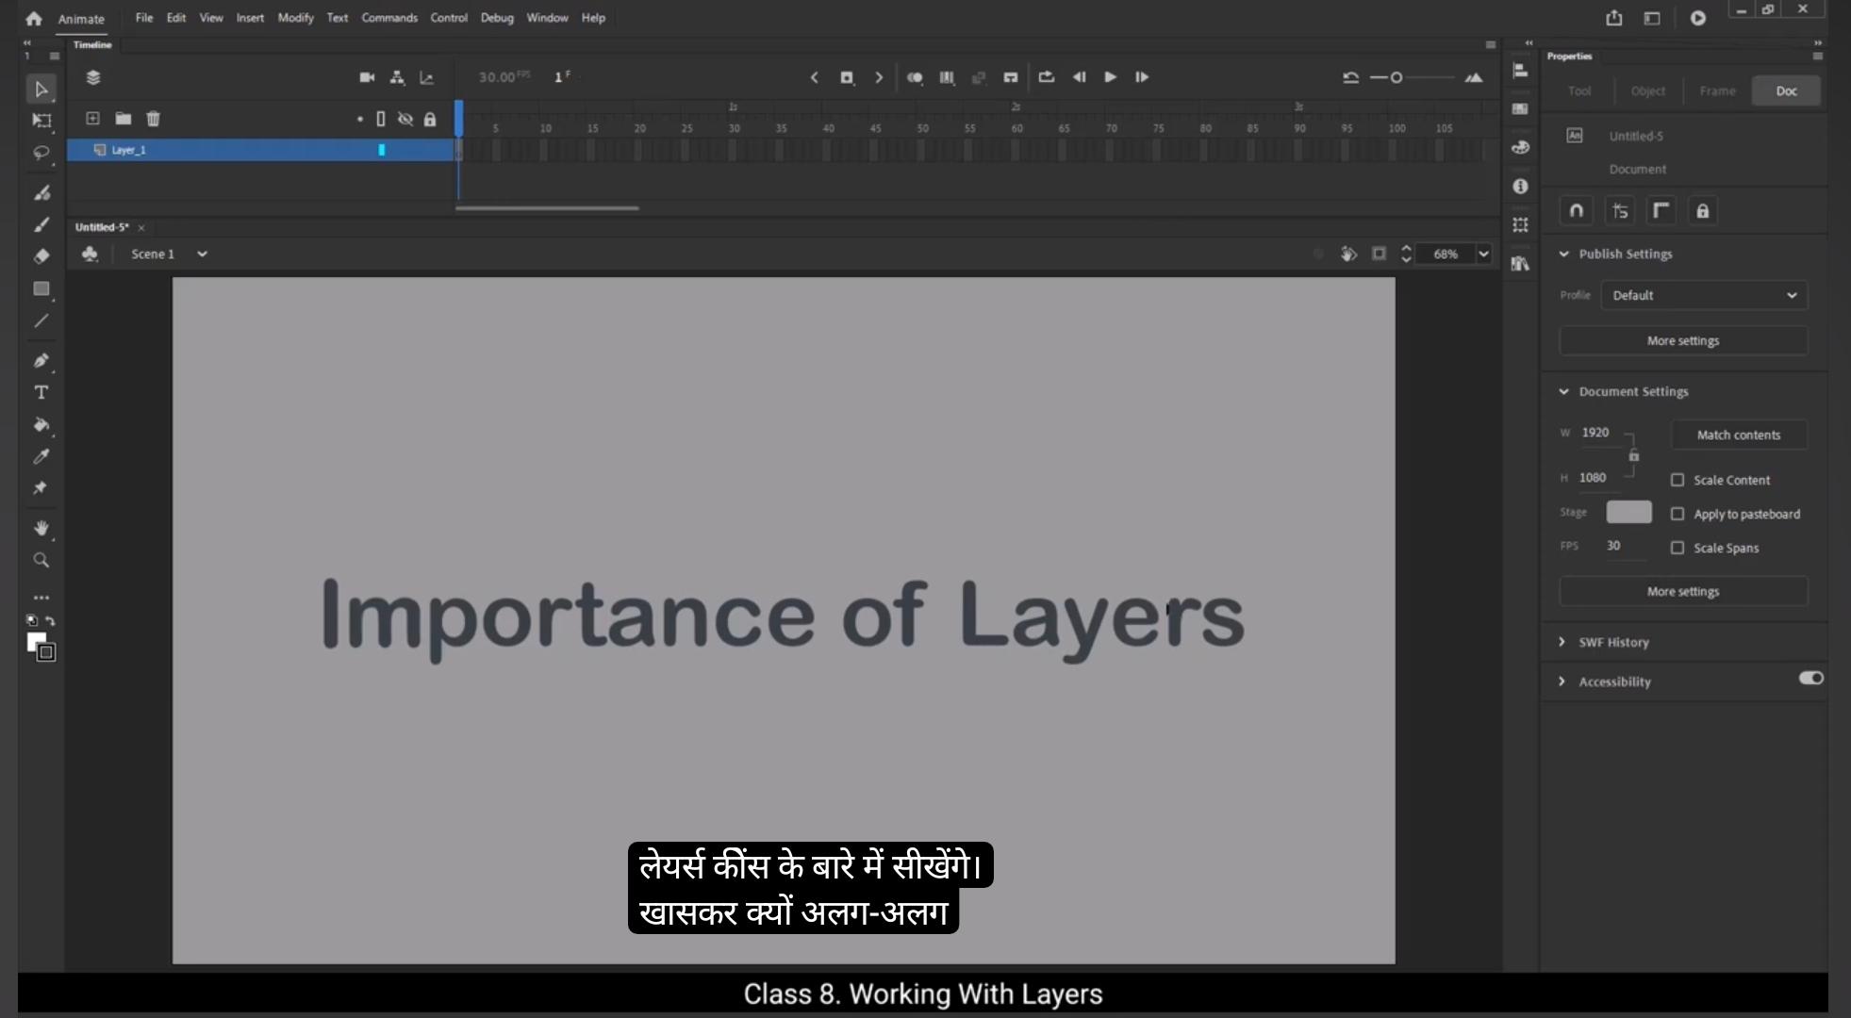The image size is (1851, 1018).
Task: Click the timeline zoom slider handle
Action: coord(1397,77)
